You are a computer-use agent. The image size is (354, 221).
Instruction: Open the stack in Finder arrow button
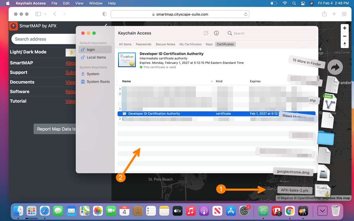coord(335,67)
